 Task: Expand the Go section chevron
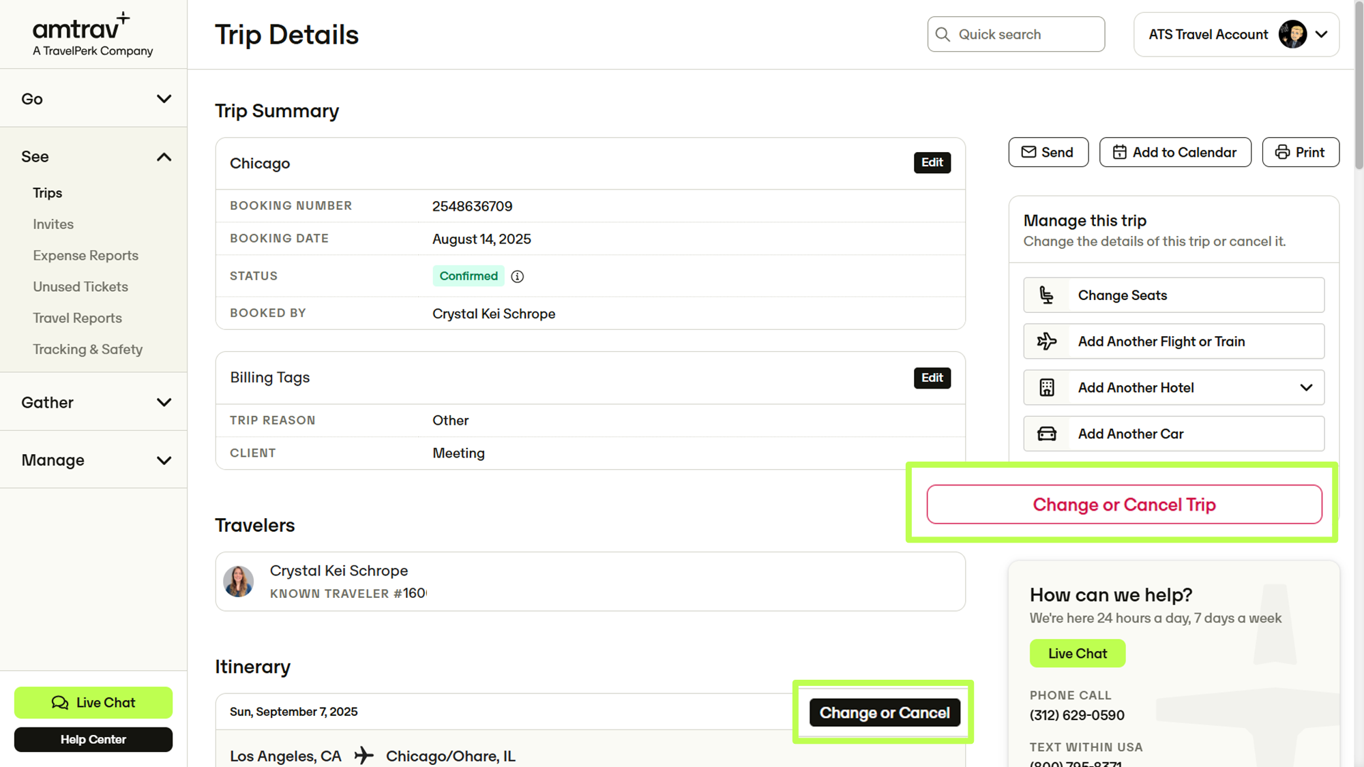(x=164, y=99)
